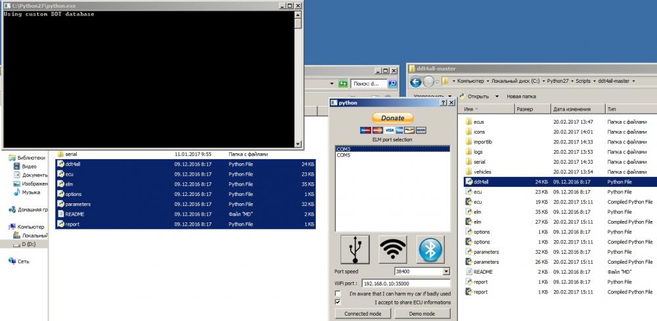Tick 'I'm aware that I can harm my car' checkbox

click(x=338, y=293)
